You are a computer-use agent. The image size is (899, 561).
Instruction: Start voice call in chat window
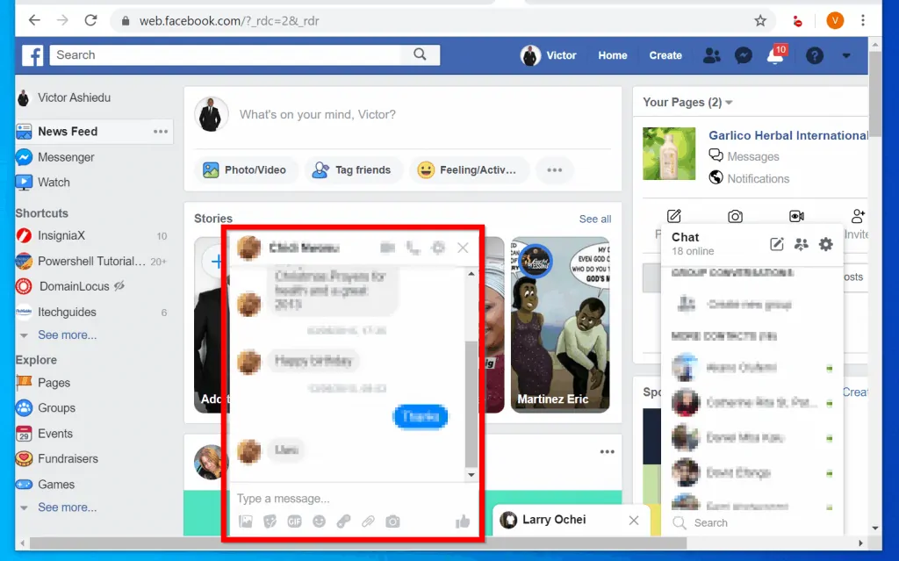click(x=413, y=248)
